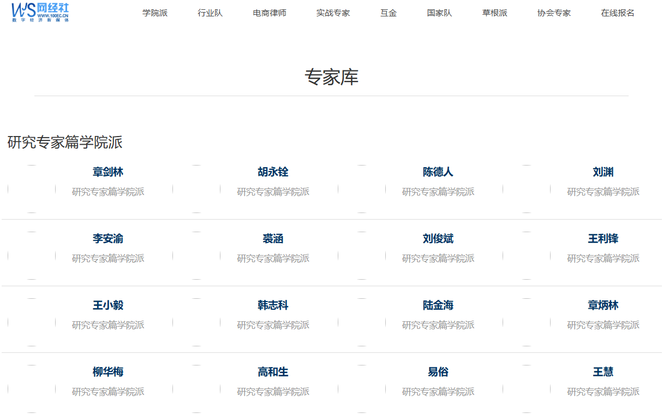View expert 王利锋 details

pyautogui.click(x=603, y=239)
